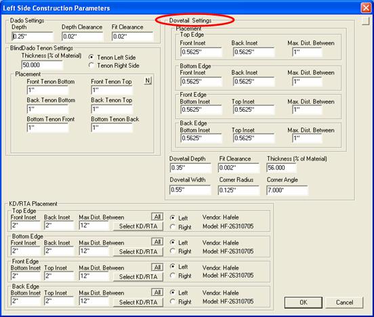
Task: Click the Corner Angle input field
Action: click(287, 190)
